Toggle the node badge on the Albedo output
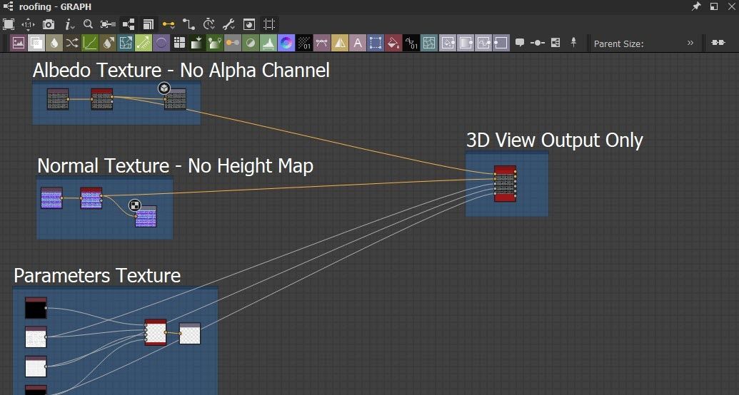Viewport: 739px width, 395px height. pos(164,88)
